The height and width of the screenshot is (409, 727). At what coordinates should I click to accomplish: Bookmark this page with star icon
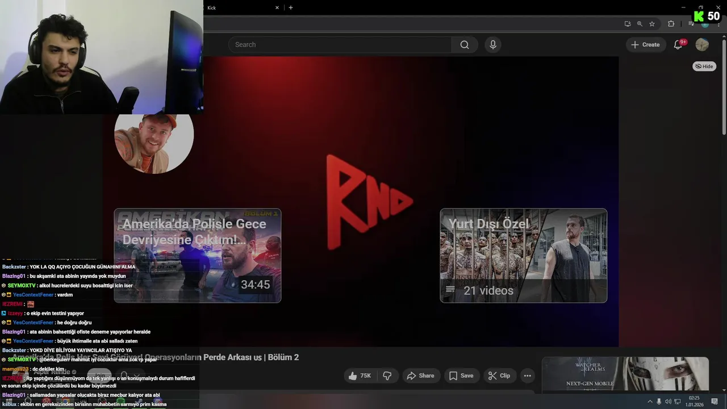(652, 24)
